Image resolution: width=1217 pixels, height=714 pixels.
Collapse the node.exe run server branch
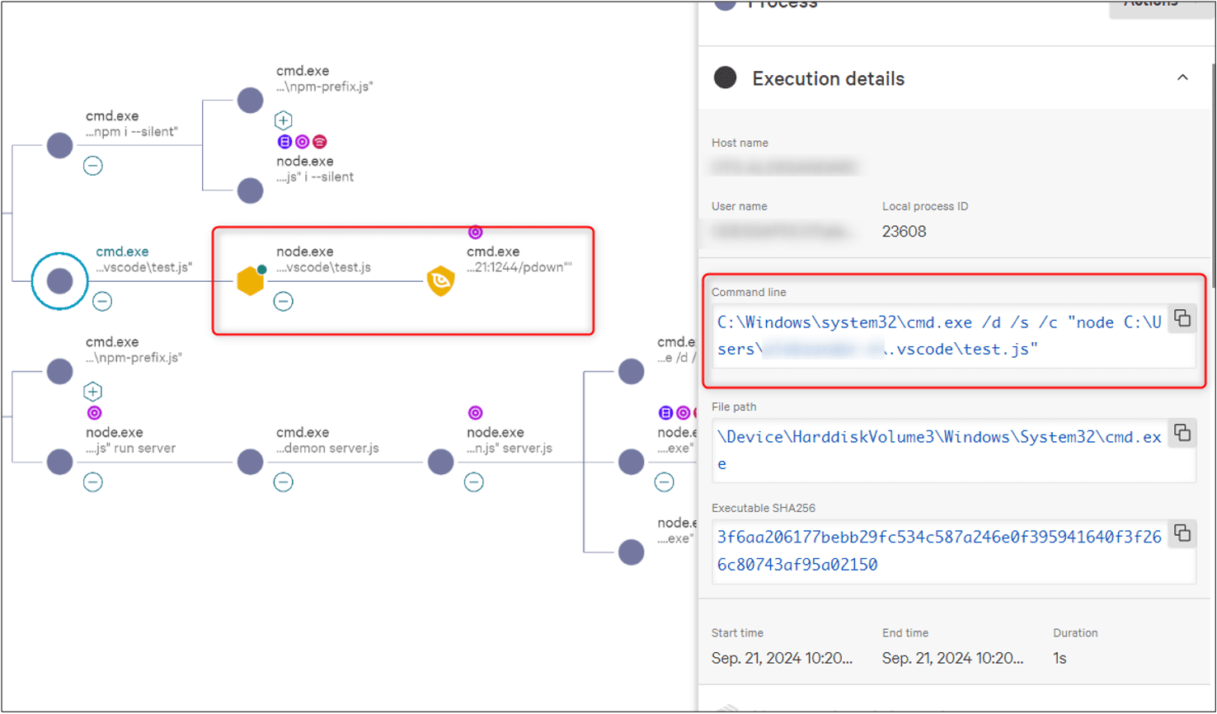pos(93,481)
